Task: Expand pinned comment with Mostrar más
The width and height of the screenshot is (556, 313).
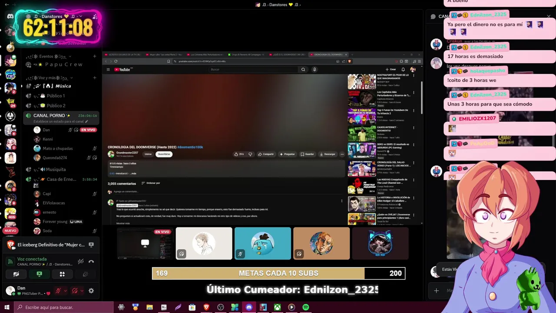Action: 123,223
